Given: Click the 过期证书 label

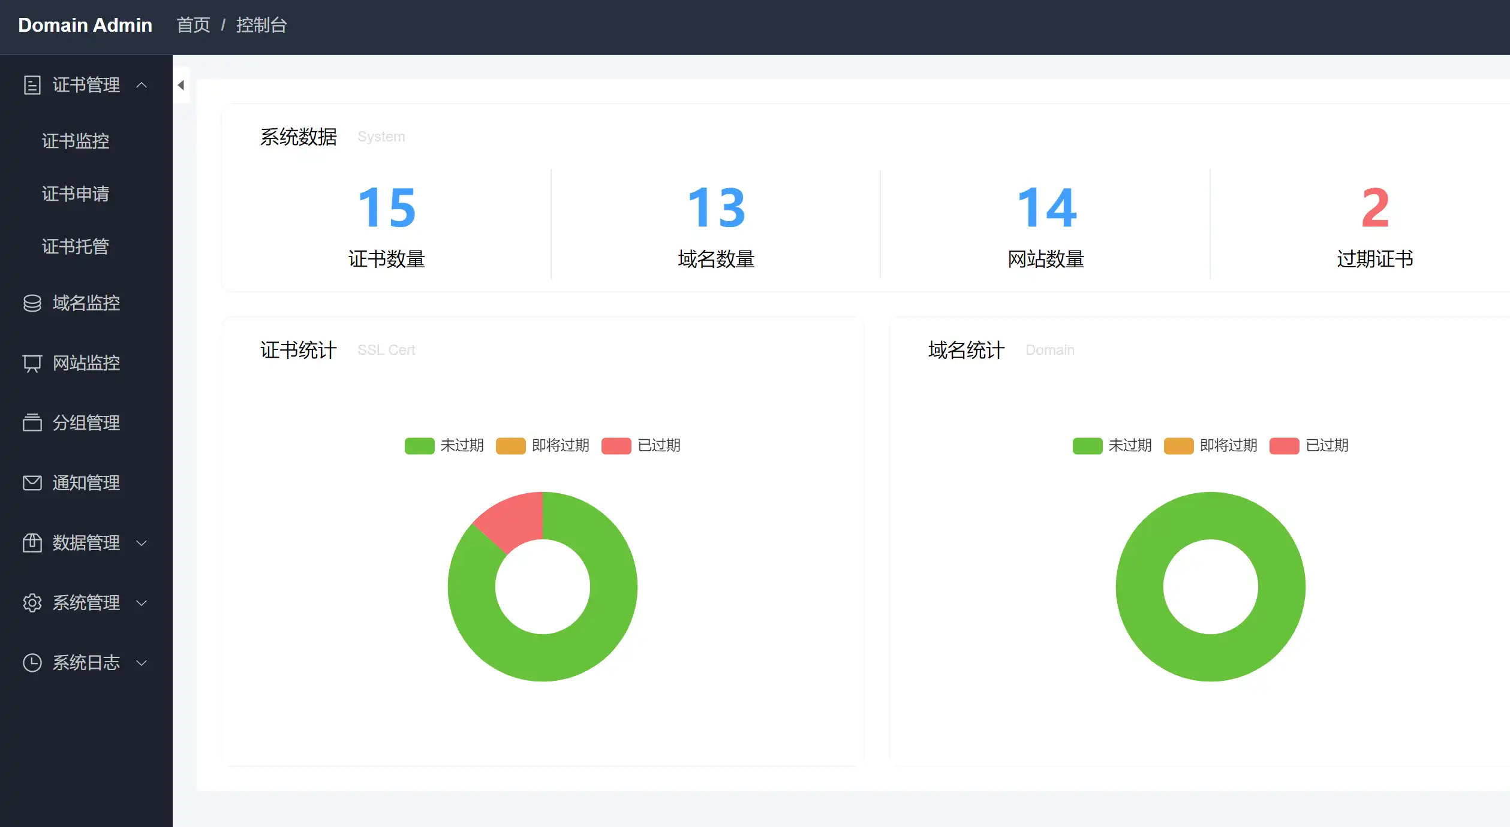Looking at the screenshot, I should click(x=1375, y=259).
